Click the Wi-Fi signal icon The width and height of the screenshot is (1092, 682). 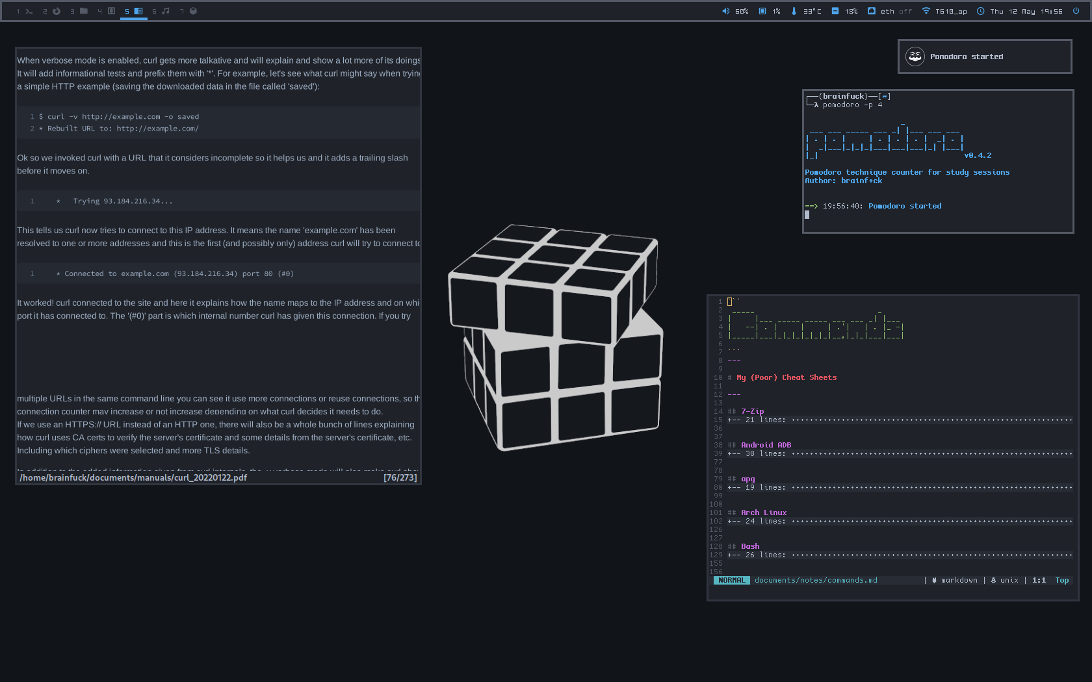point(926,11)
